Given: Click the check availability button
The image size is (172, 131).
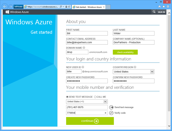Looking at the screenshot, I should pos(125,52).
